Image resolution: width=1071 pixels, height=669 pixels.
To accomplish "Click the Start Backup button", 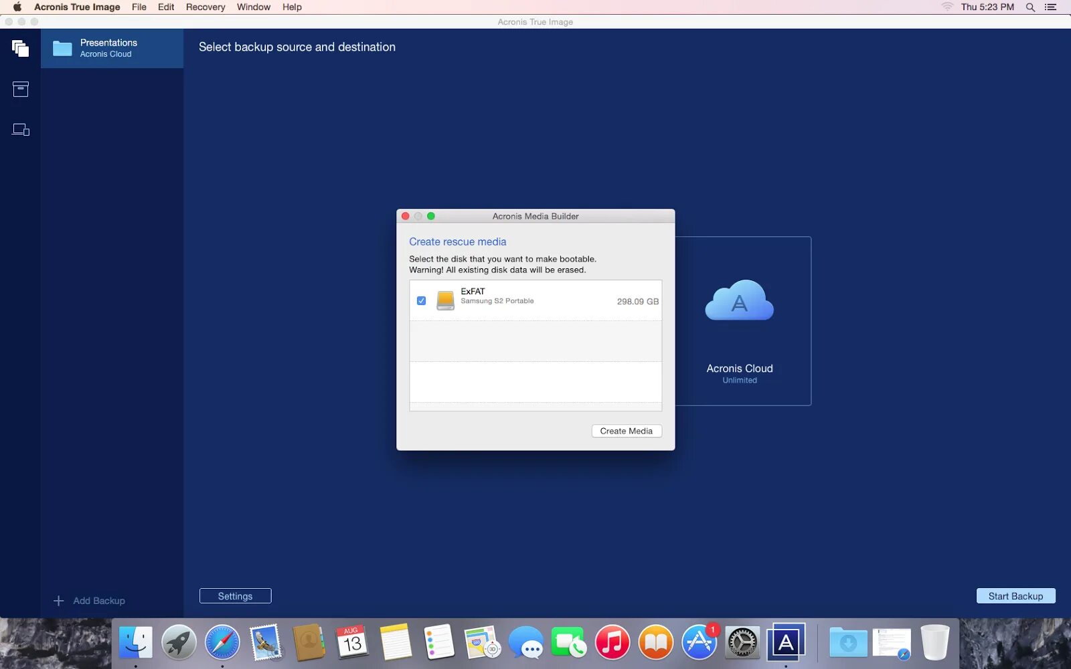I will click(x=1016, y=596).
